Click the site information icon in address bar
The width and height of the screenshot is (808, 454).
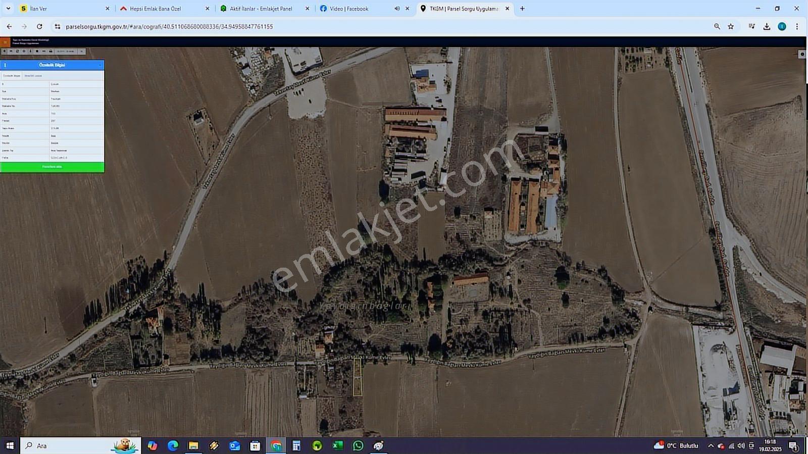tap(57, 26)
